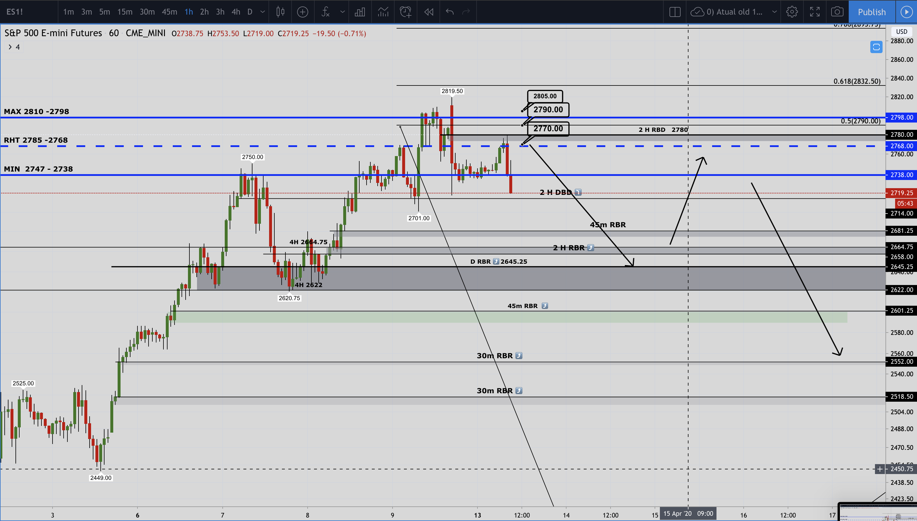Select the 15m timeframe
The width and height of the screenshot is (917, 521).
click(x=125, y=12)
